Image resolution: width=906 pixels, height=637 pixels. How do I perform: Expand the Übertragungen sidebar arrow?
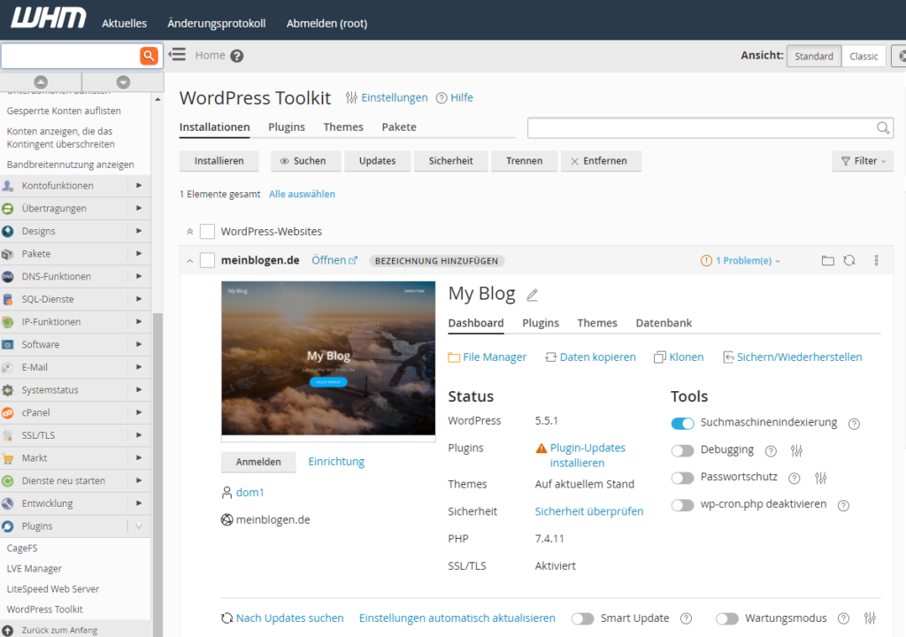tap(139, 208)
